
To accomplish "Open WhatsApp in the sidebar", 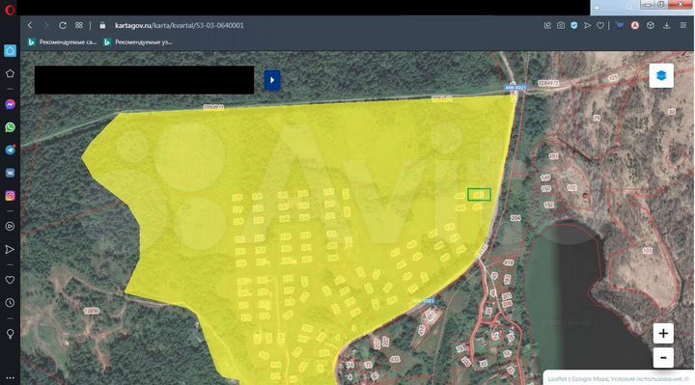I will 10,127.
